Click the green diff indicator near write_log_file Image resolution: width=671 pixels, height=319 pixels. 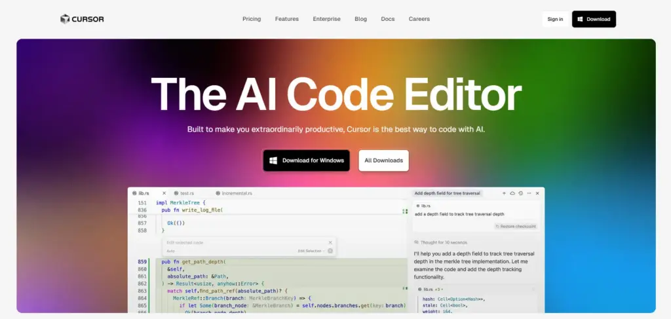point(404,211)
